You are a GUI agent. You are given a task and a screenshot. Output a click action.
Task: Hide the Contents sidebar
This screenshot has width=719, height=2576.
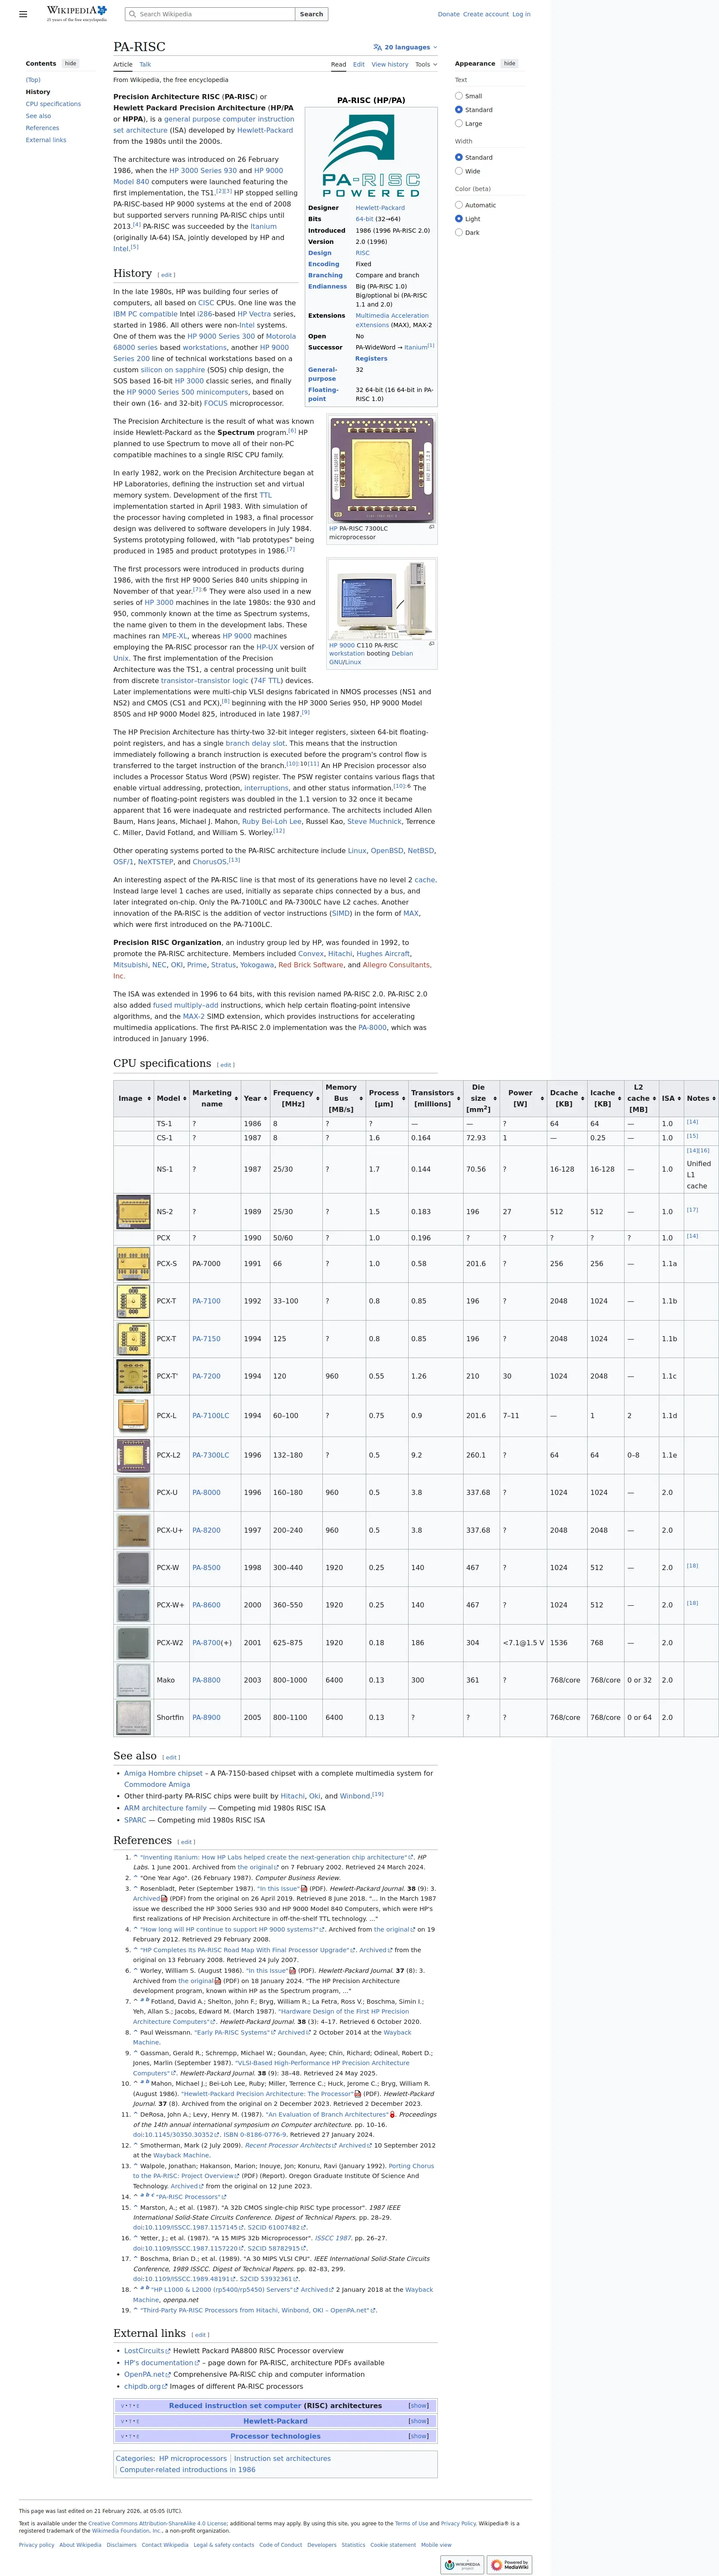70,63
